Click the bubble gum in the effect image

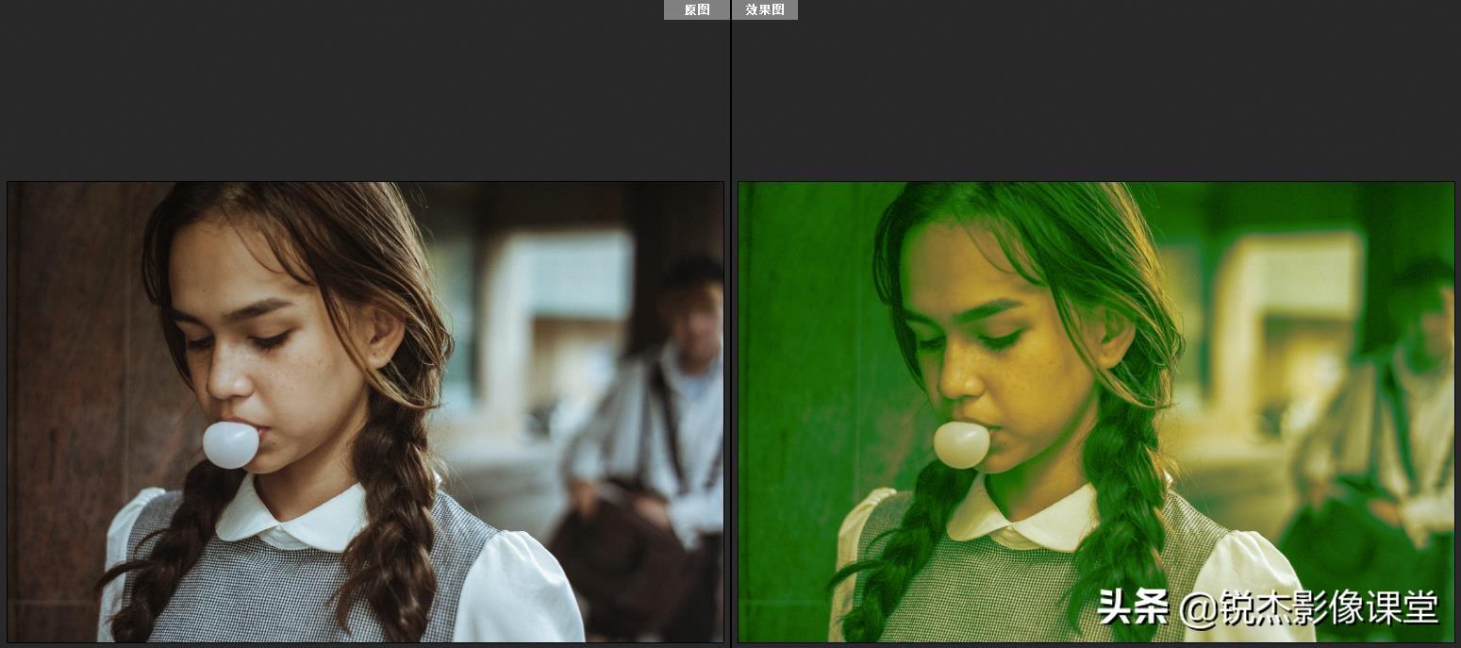pyautogui.click(x=961, y=444)
